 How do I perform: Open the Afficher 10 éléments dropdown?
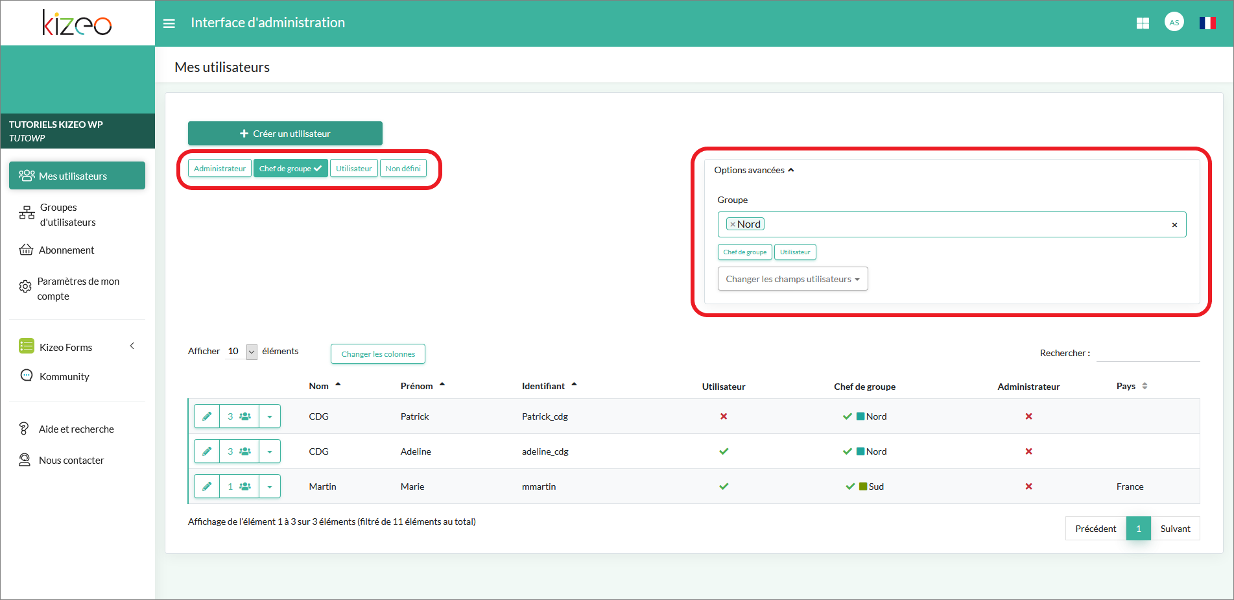click(241, 352)
